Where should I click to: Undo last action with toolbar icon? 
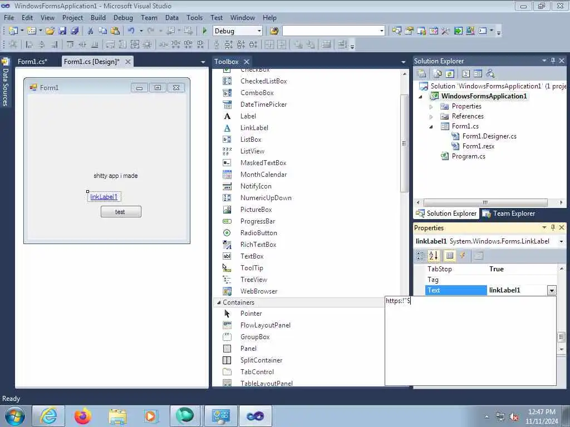click(131, 31)
